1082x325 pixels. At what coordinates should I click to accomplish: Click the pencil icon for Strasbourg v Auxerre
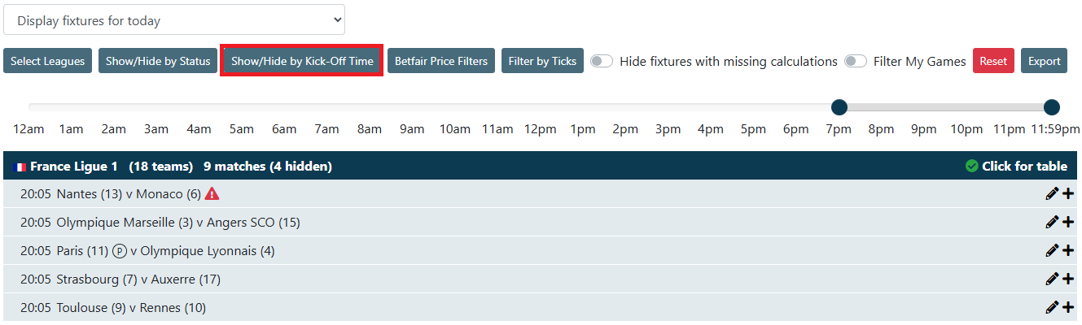point(1052,279)
